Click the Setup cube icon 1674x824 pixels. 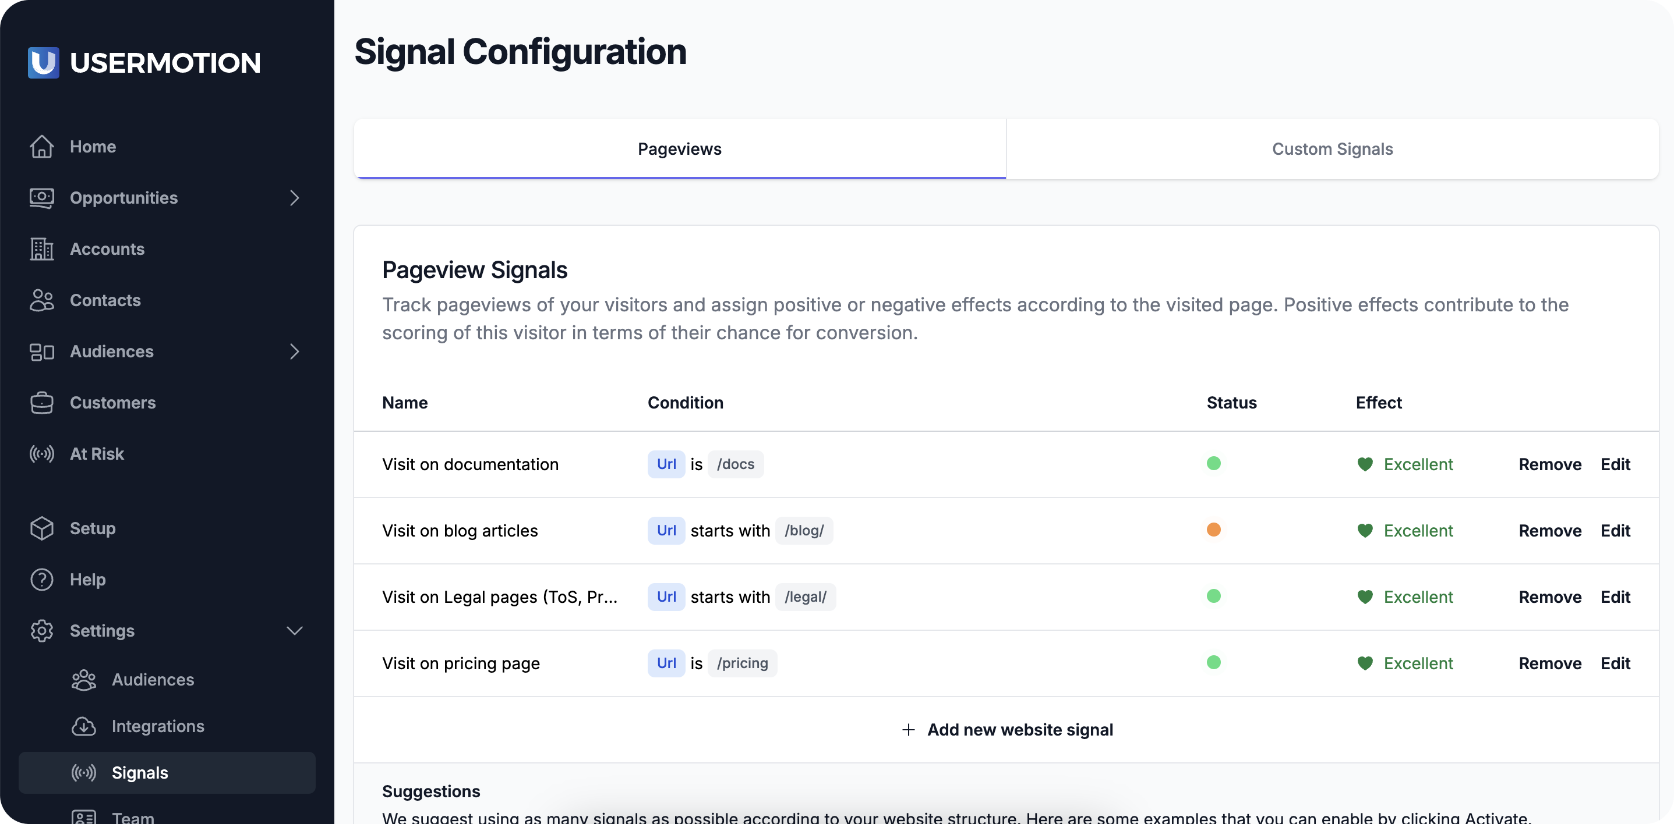pyautogui.click(x=41, y=528)
